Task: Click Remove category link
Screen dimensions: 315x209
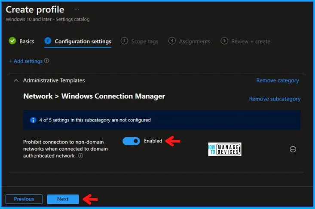Action: pos(278,80)
